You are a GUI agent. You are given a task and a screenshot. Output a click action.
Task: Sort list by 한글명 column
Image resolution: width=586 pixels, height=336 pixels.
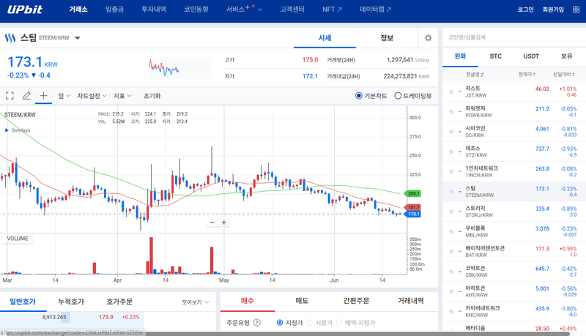coord(475,74)
